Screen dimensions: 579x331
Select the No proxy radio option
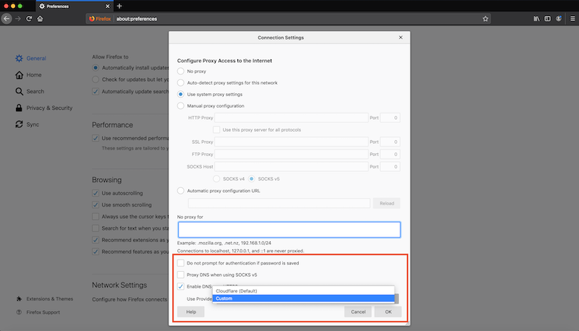(x=181, y=72)
